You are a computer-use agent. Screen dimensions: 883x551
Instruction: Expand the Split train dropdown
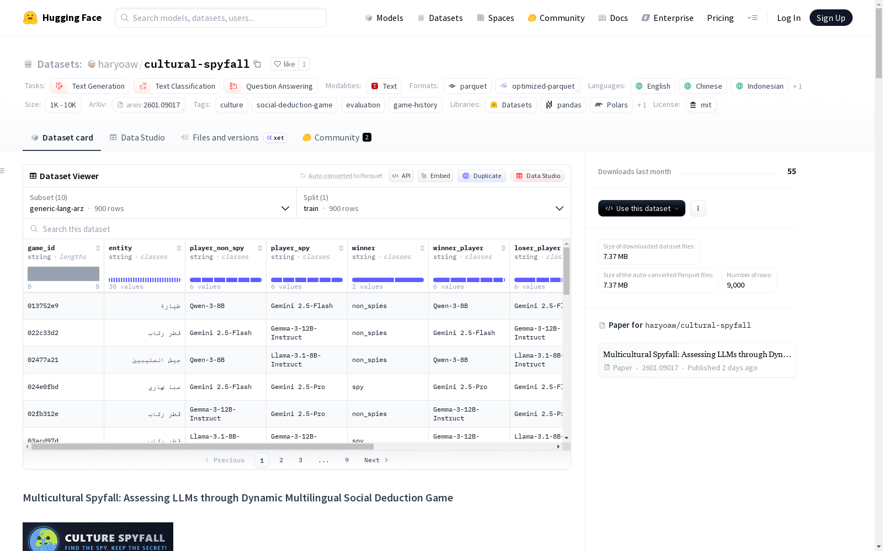(434, 203)
